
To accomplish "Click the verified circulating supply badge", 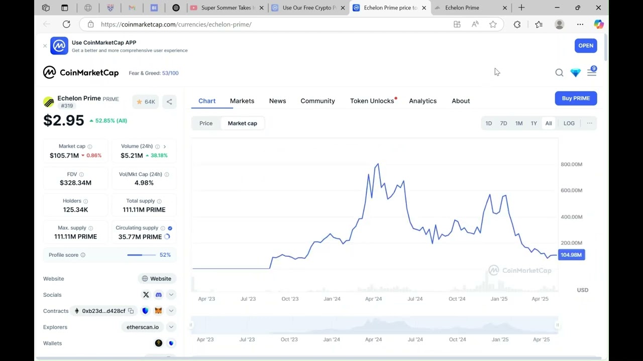I will (170, 228).
